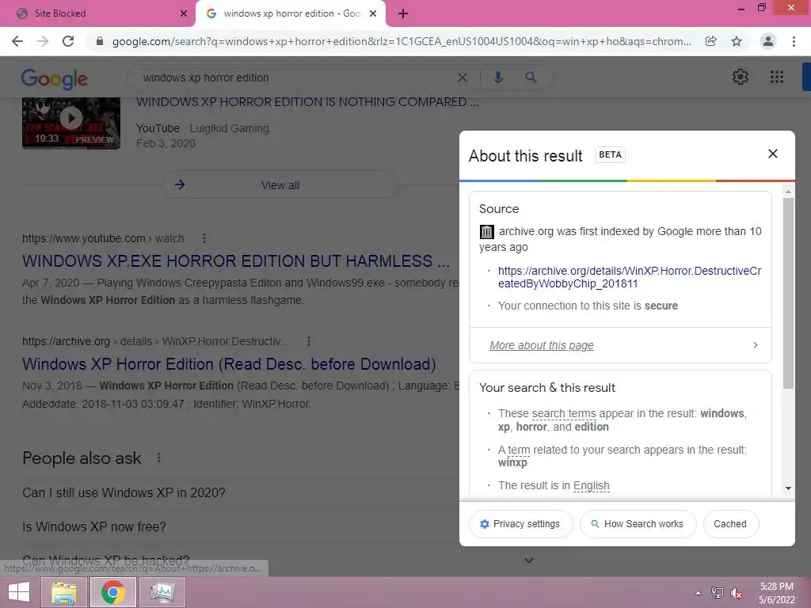This screenshot has height=608, width=811.
Task: Select the windows xp horror edition tab
Action: [291, 13]
